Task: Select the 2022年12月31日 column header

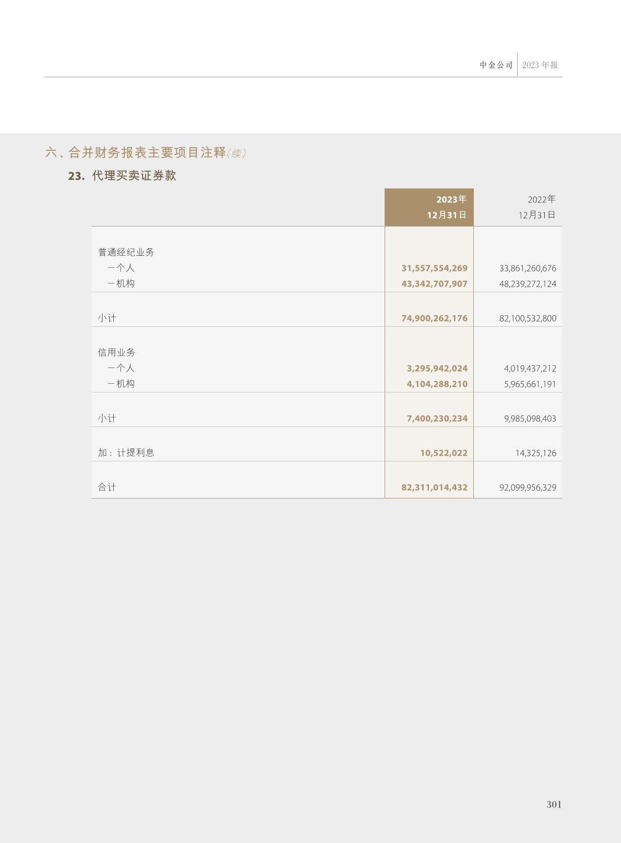Action: [536, 207]
